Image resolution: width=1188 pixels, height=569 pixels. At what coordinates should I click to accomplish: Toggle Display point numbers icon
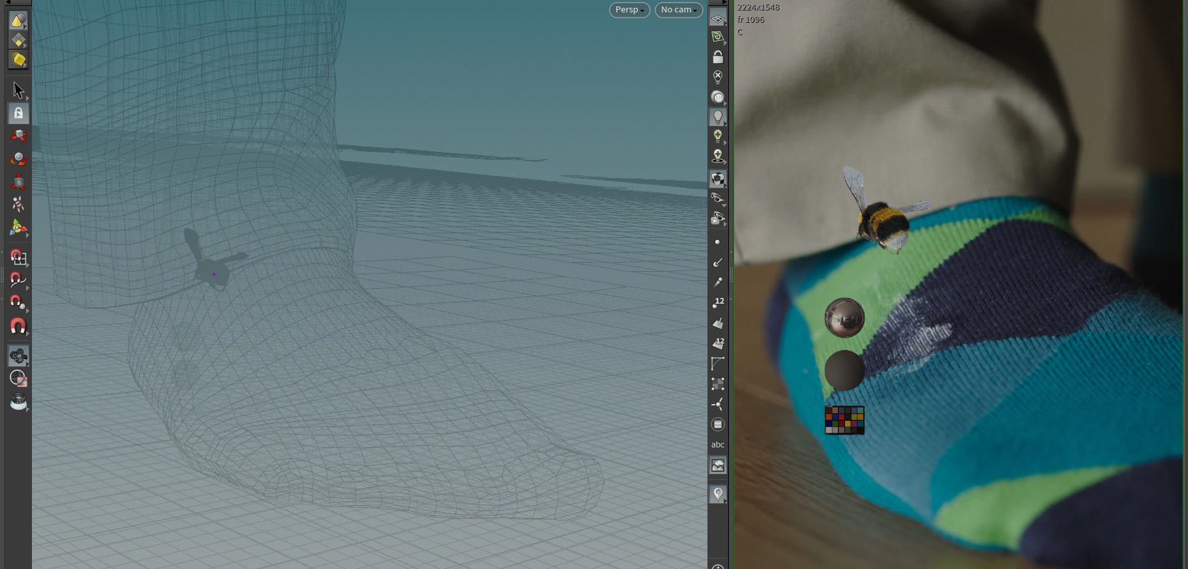[x=717, y=302]
